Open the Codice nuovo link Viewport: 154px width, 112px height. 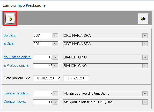coord(15,101)
